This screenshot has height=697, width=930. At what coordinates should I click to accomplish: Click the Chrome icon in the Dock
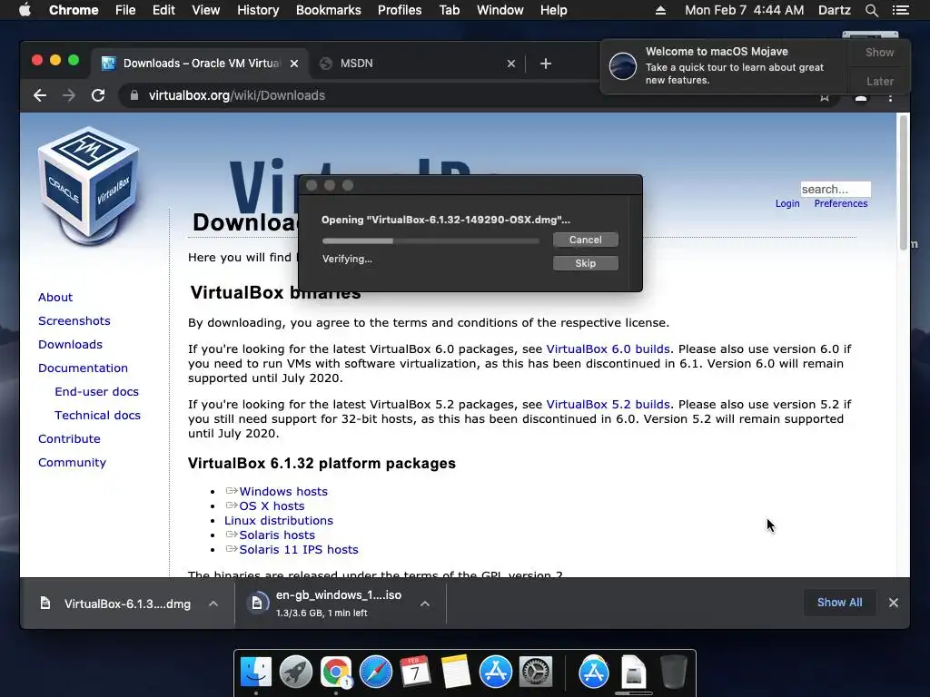pos(336,672)
